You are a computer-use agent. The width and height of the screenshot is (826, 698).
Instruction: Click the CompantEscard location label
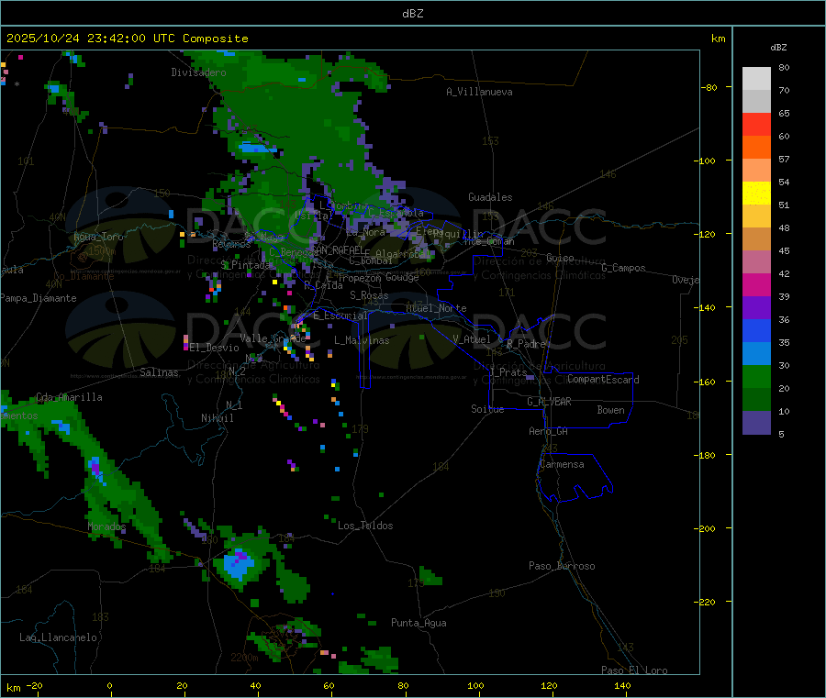(603, 379)
